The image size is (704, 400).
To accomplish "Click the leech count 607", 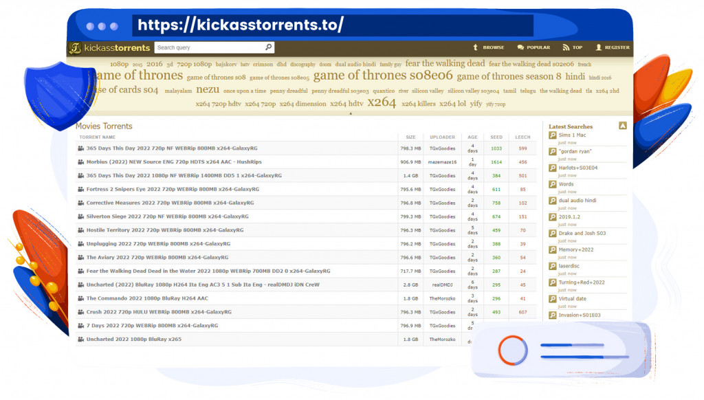I will pos(522,312).
